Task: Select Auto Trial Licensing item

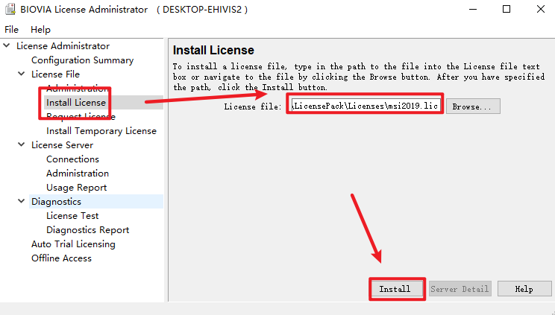Action: coord(73,244)
